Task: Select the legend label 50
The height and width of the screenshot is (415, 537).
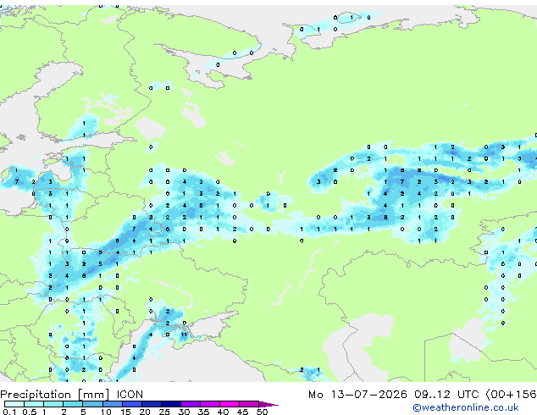Action: pyautogui.click(x=262, y=412)
